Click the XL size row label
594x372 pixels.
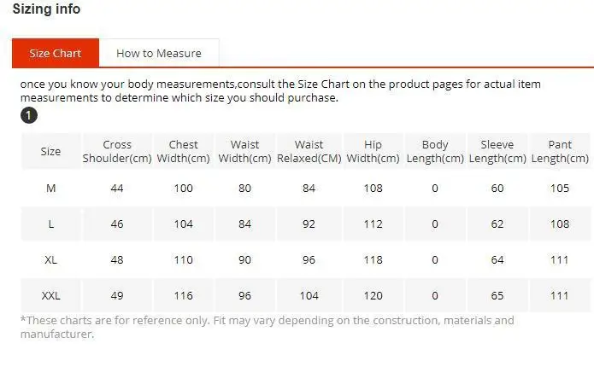click(x=51, y=259)
